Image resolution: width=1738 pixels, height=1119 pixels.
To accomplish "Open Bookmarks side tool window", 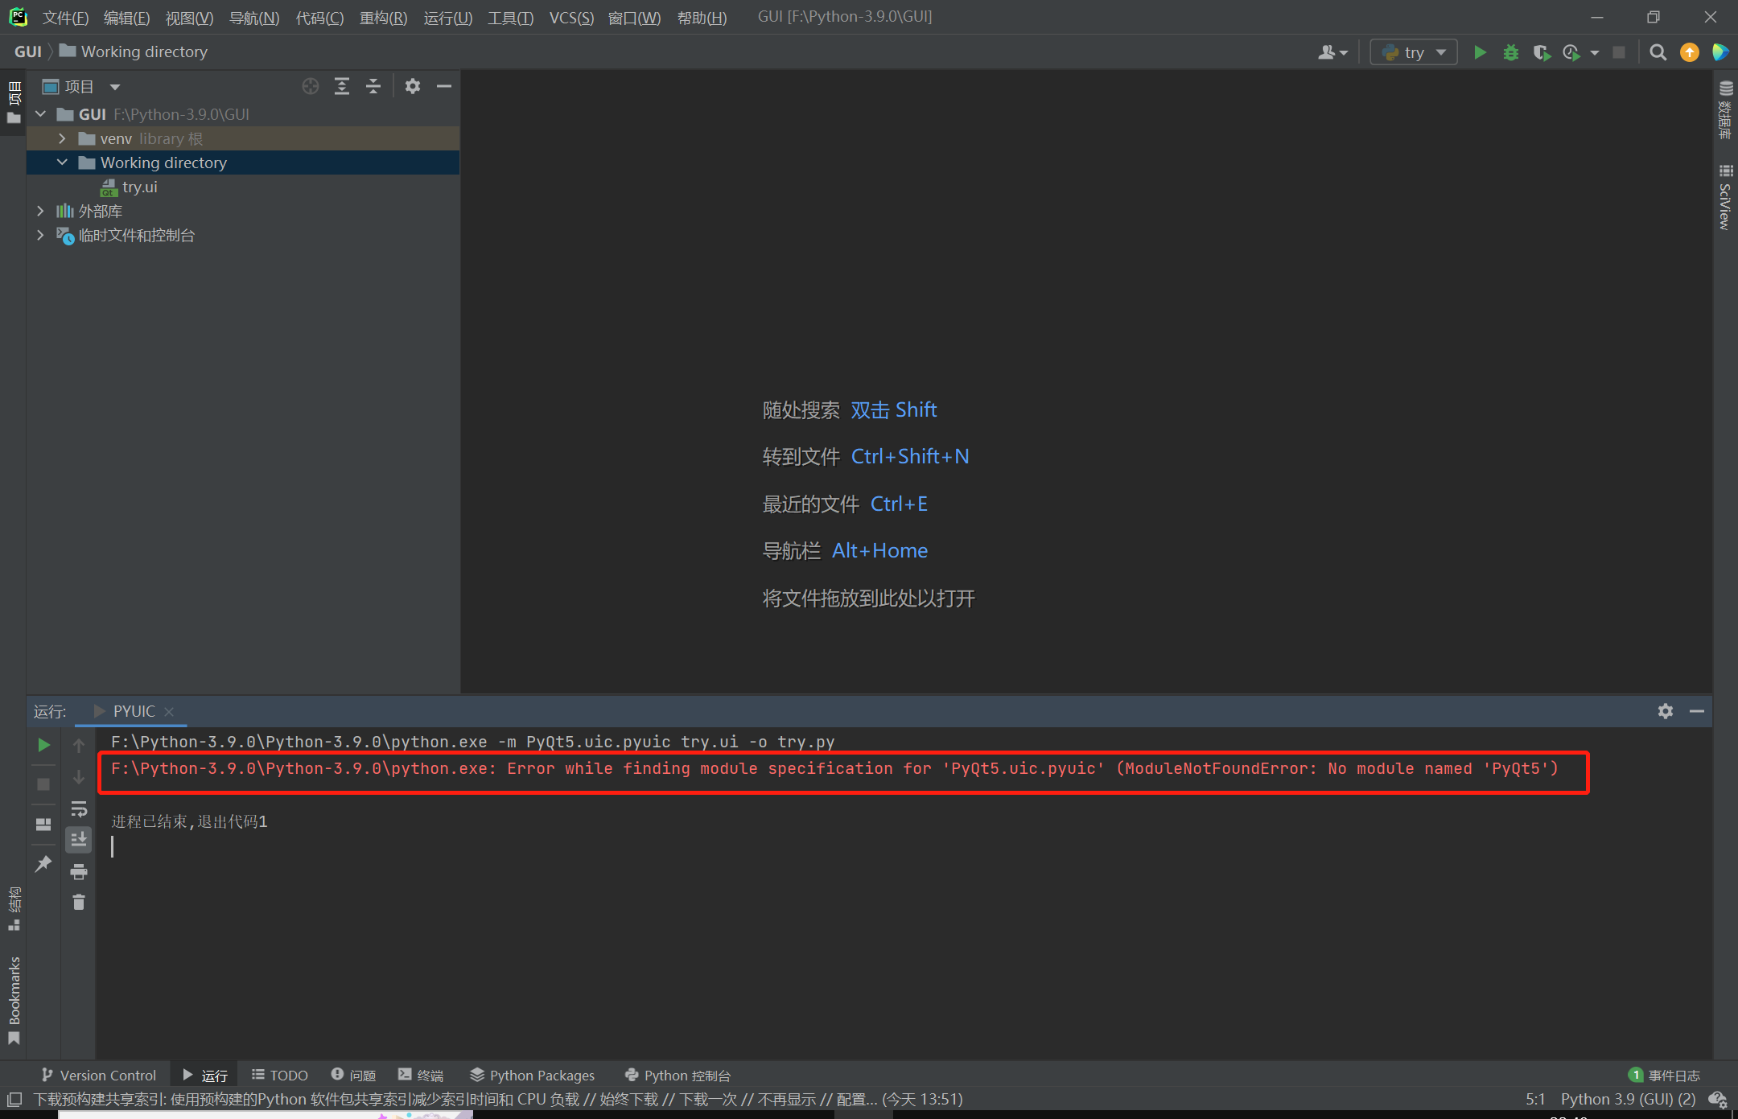I will [14, 1000].
